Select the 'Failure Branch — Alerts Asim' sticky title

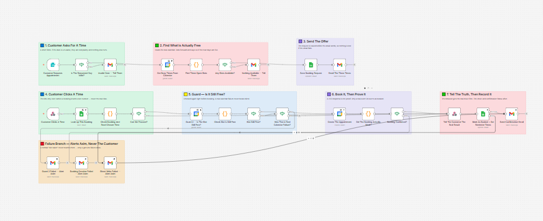[82, 143]
